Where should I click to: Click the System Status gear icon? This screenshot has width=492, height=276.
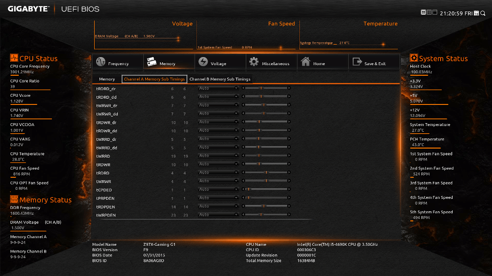click(414, 58)
